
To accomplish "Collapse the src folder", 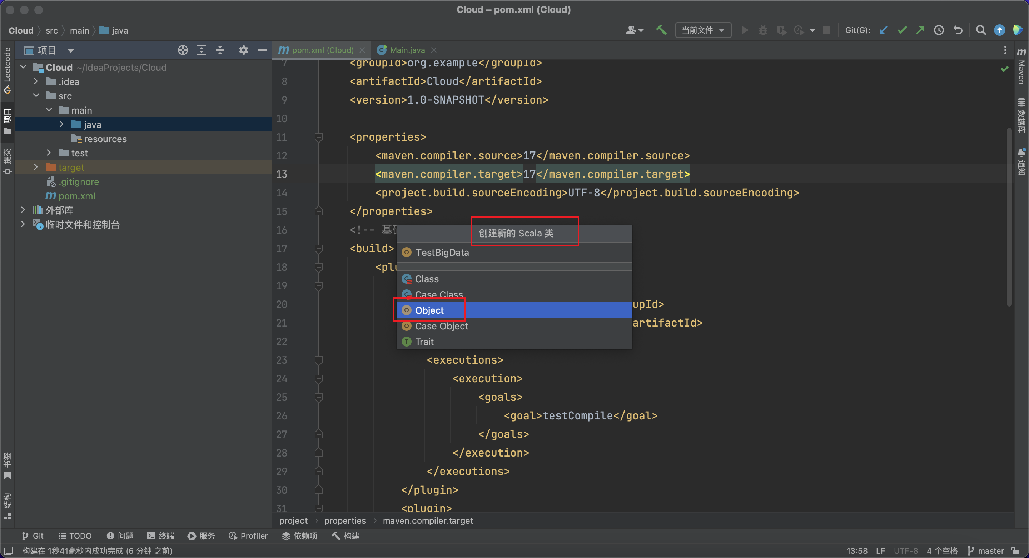I will (36, 96).
